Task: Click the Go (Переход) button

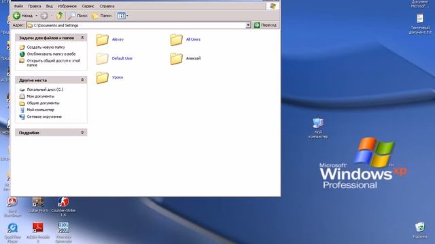Action: (x=265, y=25)
